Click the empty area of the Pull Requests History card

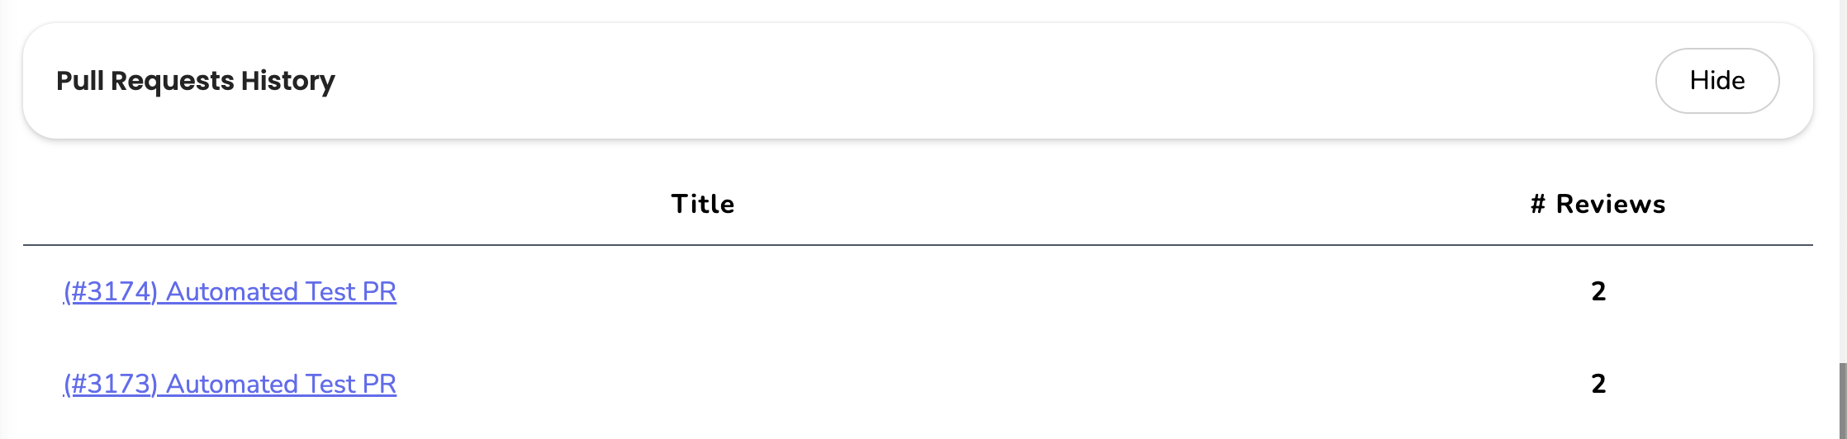point(991,81)
